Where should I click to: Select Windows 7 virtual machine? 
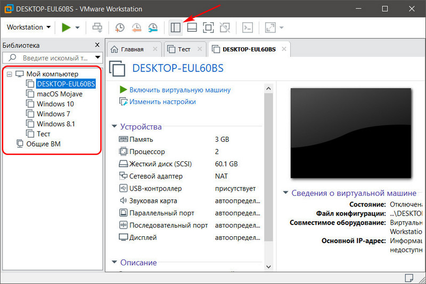tap(53, 114)
